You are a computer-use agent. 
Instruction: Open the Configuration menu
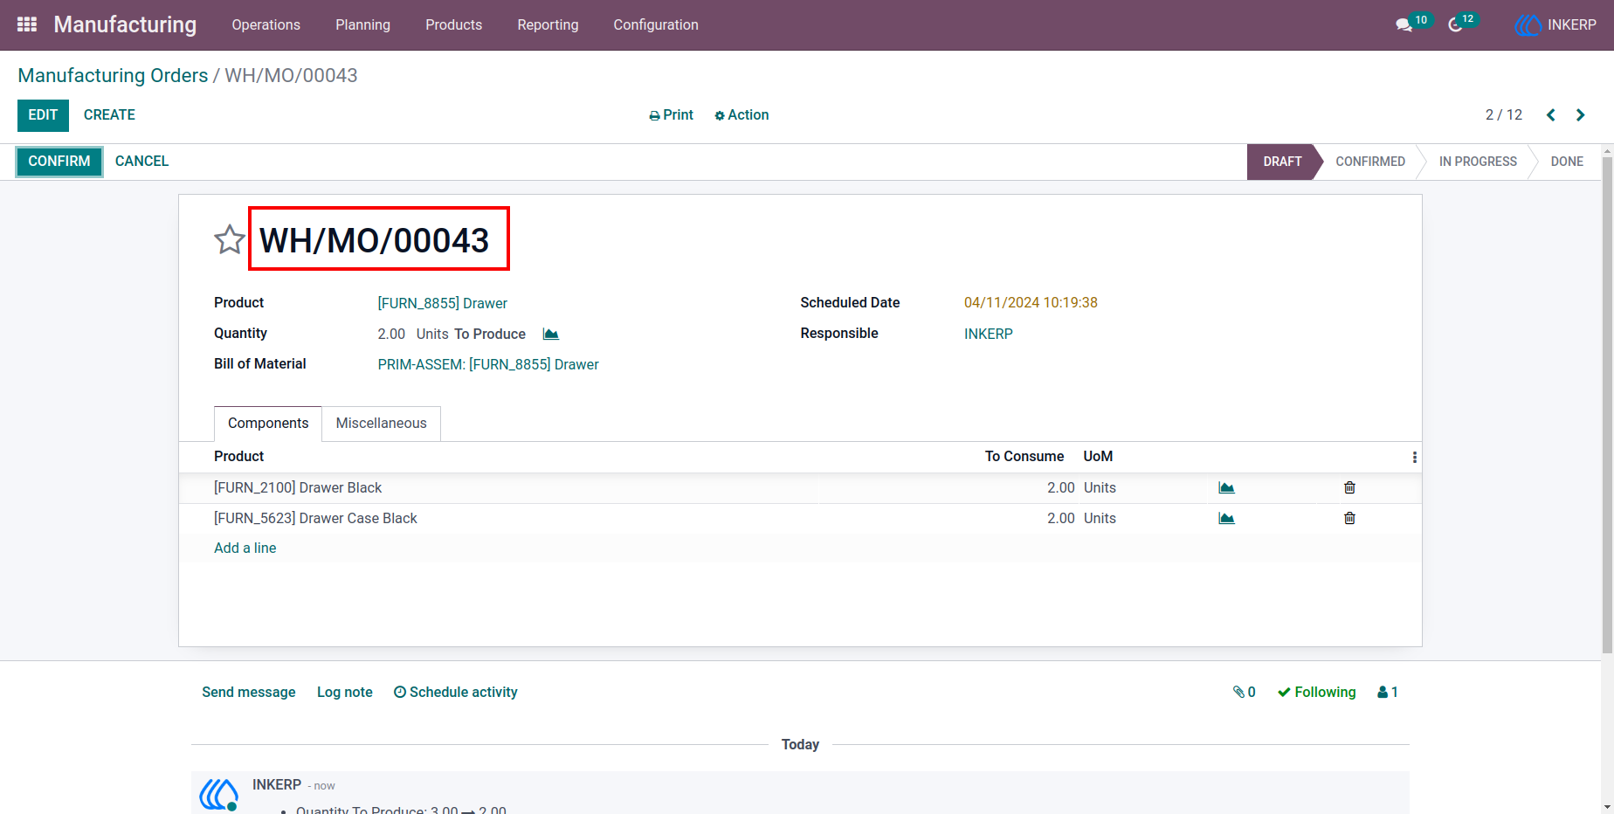656,24
